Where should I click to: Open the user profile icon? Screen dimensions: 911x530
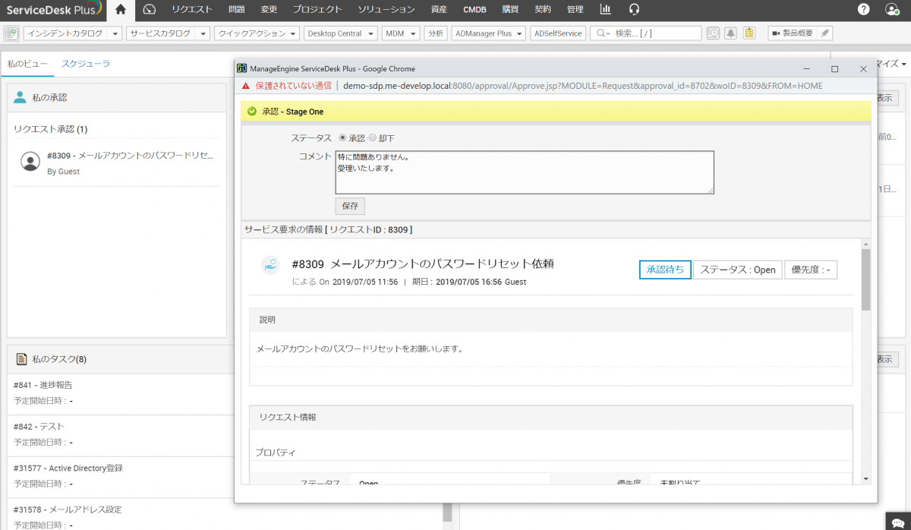click(892, 10)
